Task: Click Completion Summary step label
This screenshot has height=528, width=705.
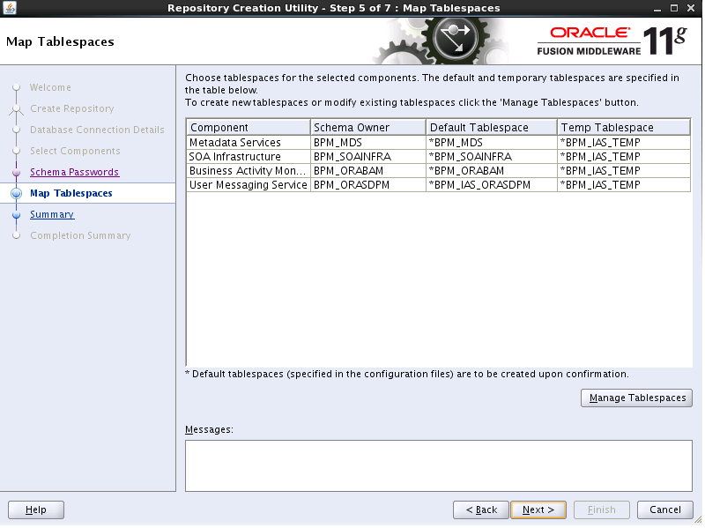Action: [80, 236]
